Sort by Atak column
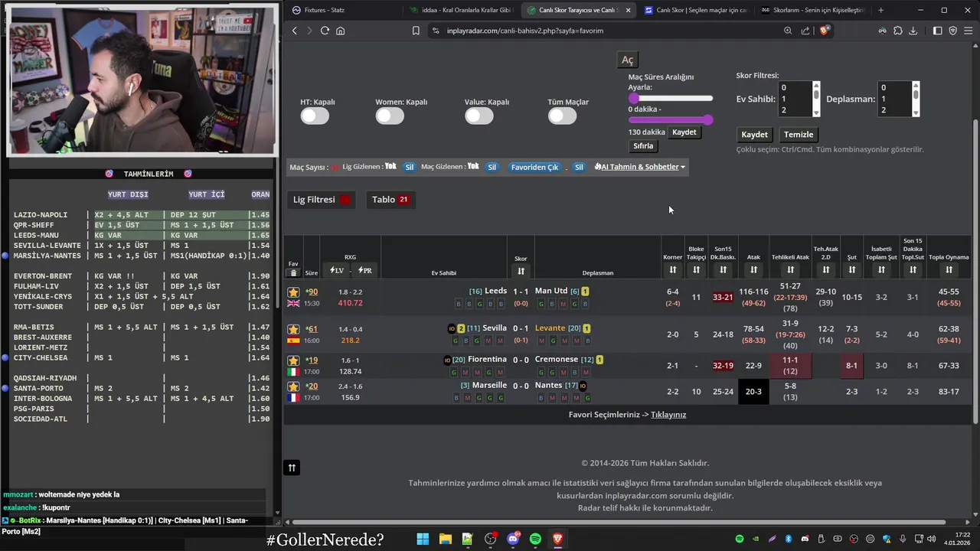 (753, 270)
